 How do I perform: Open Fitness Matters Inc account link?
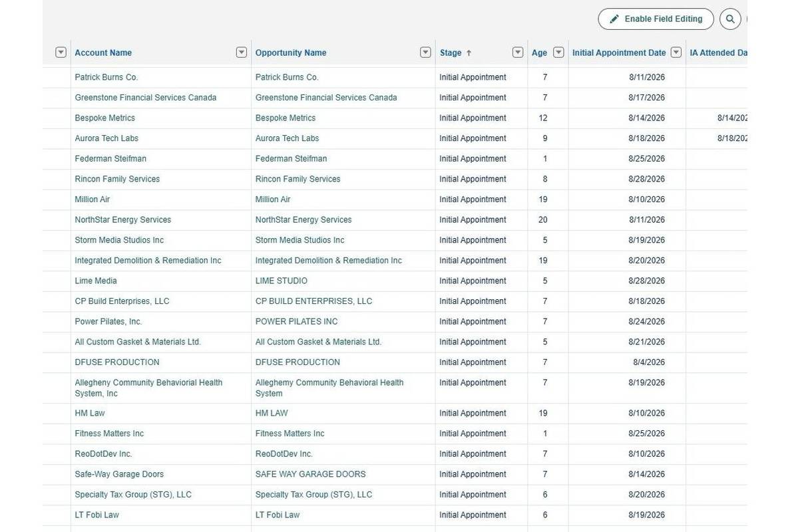coord(109,434)
